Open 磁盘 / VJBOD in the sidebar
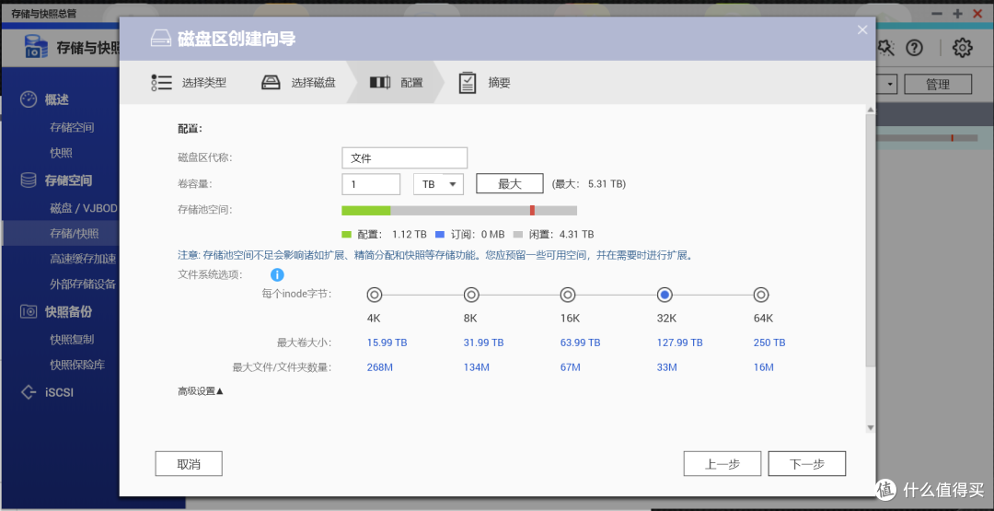 84,208
